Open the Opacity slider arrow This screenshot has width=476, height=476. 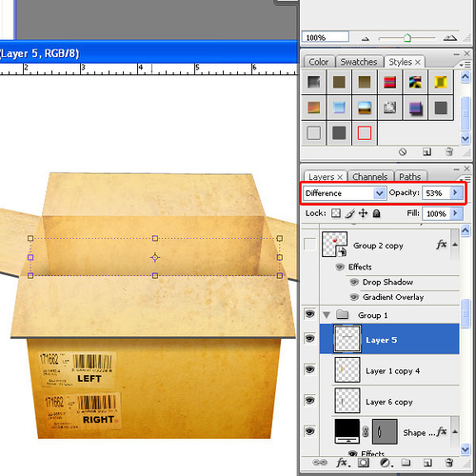click(x=455, y=192)
